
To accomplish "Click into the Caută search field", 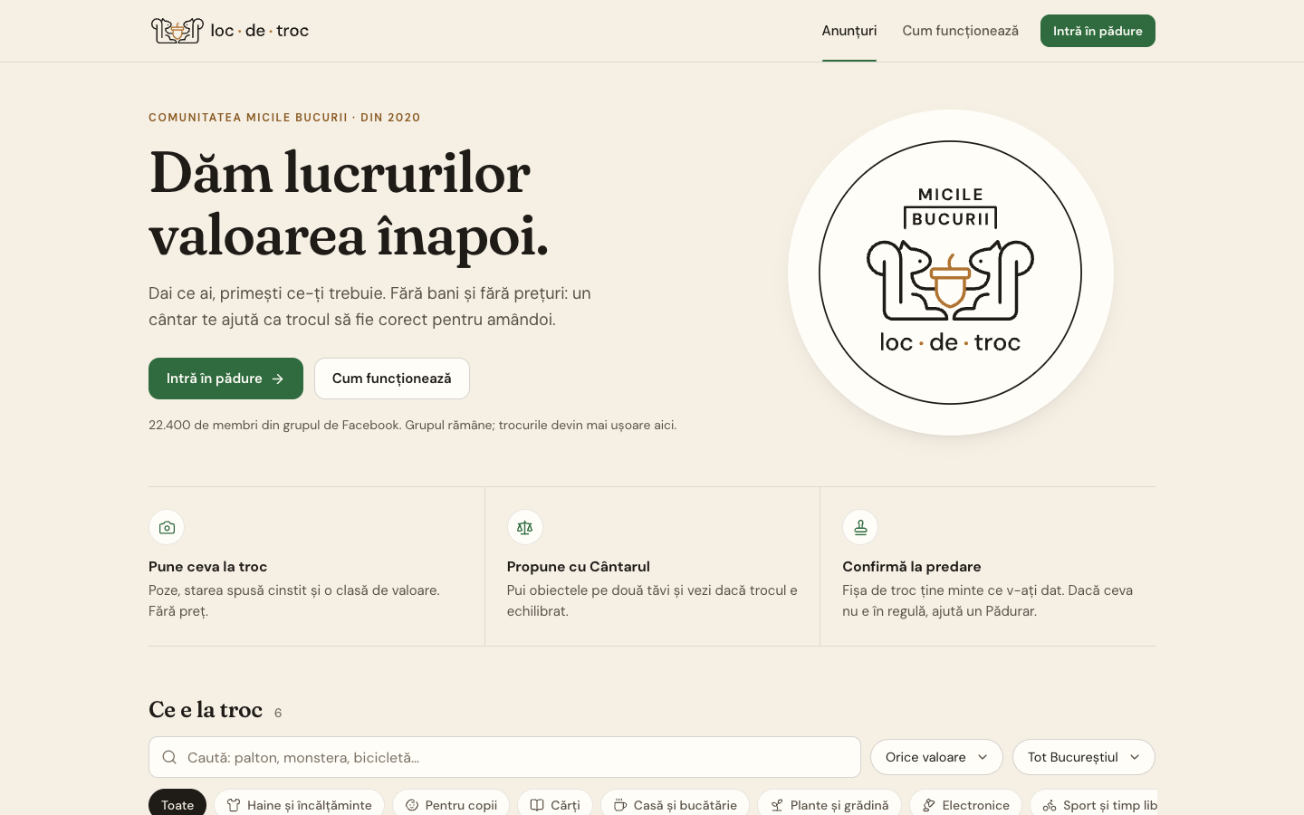I will [x=504, y=757].
